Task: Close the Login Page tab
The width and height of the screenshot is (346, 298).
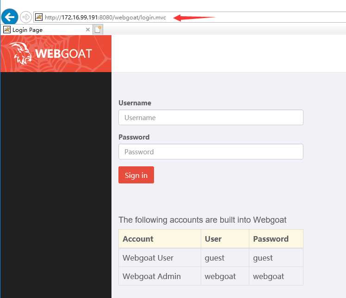Action: click(87, 30)
